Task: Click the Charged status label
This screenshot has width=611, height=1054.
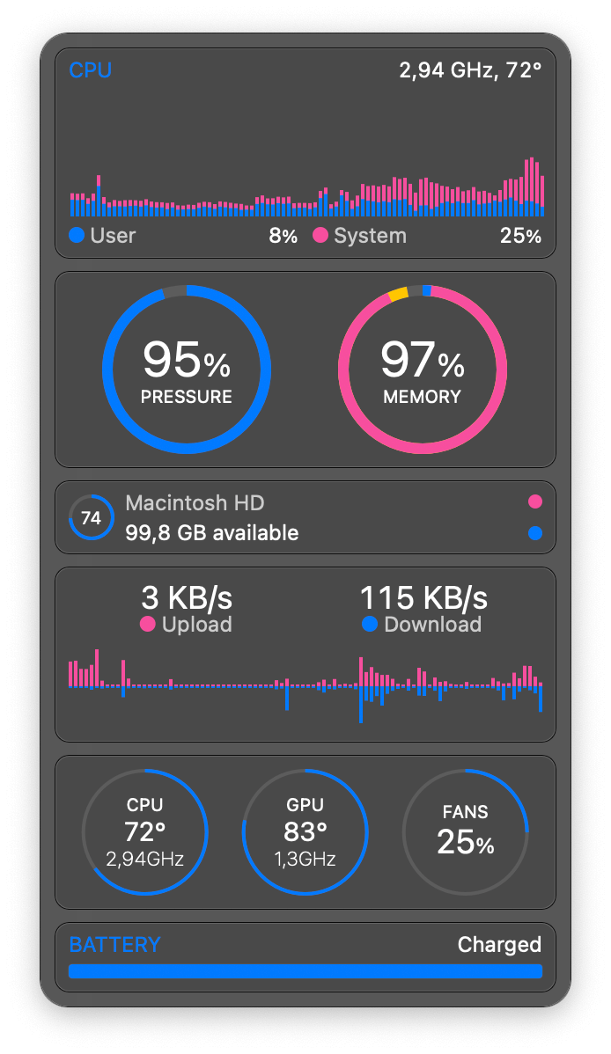Action: click(x=499, y=944)
